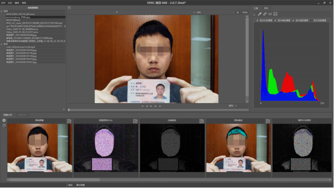Image resolution: width=334 pixels, height=188 pixels.
Task: Click the plus icon under the file list
Action: (64, 110)
